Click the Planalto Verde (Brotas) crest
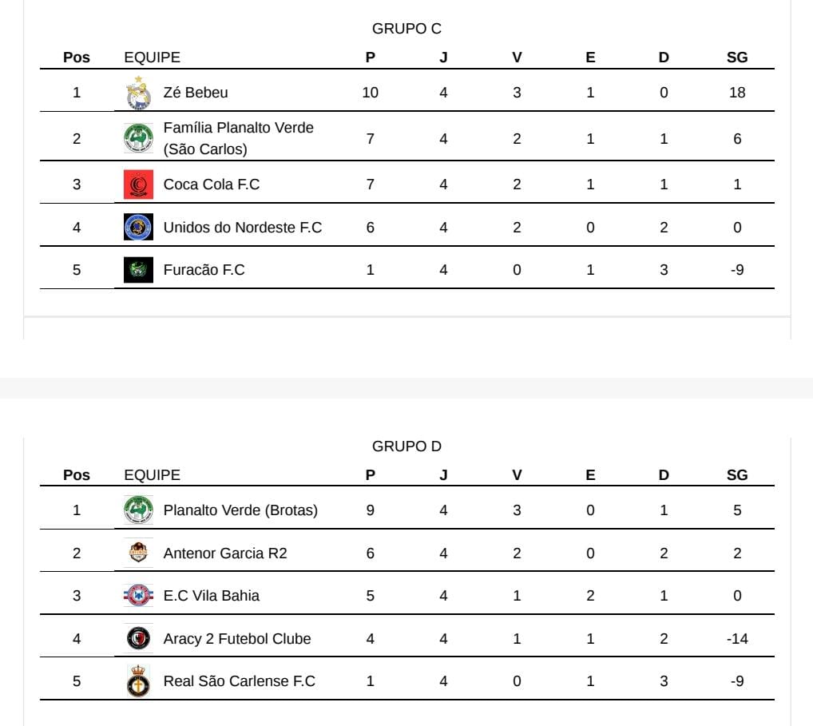This screenshot has width=813, height=726. coord(138,510)
